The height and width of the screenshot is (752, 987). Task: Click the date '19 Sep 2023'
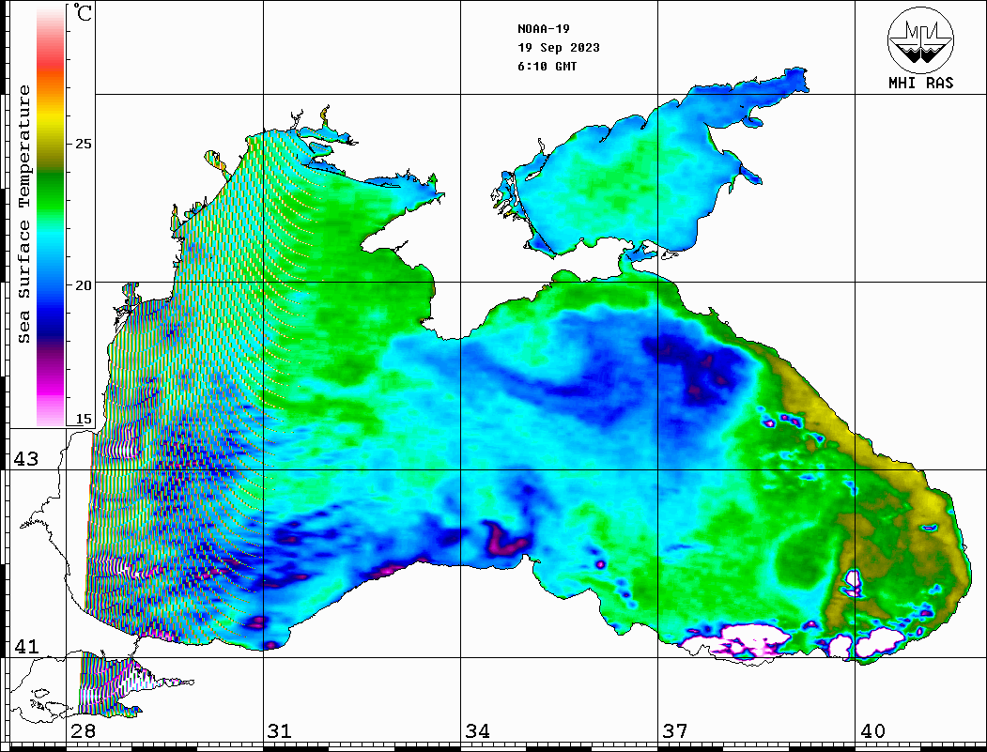pyautogui.click(x=559, y=48)
